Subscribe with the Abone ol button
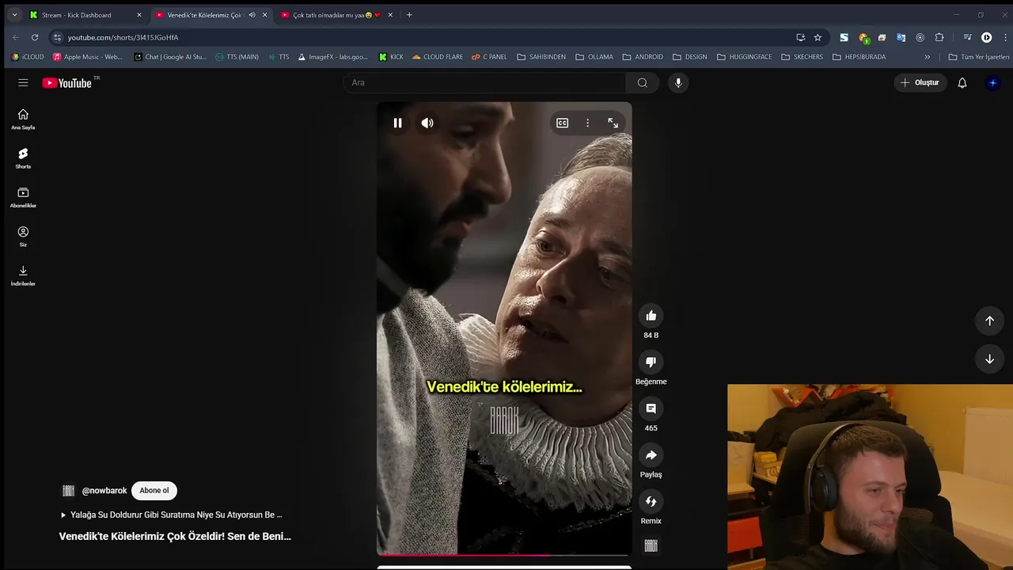The image size is (1013, 570). [154, 491]
